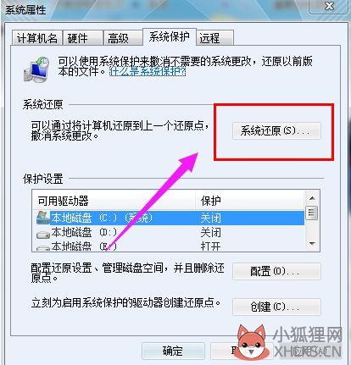Switch to the 计算机名 tab

(37, 38)
